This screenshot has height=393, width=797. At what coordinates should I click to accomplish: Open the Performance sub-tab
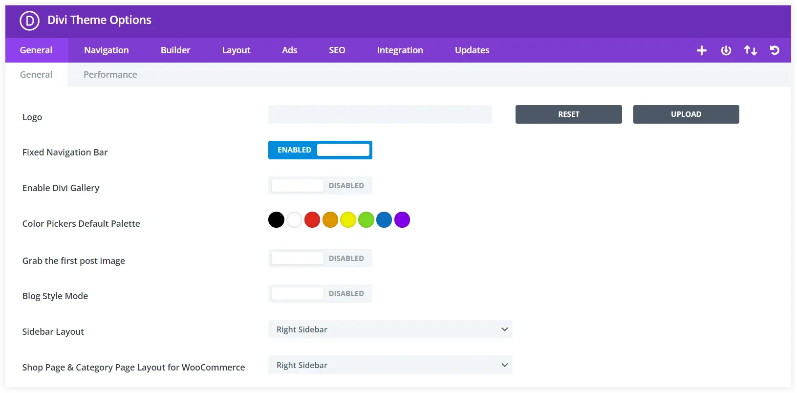pyautogui.click(x=110, y=75)
